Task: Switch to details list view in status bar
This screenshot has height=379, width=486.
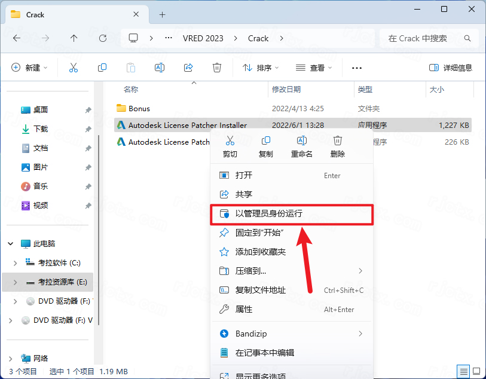Action: [x=461, y=372]
